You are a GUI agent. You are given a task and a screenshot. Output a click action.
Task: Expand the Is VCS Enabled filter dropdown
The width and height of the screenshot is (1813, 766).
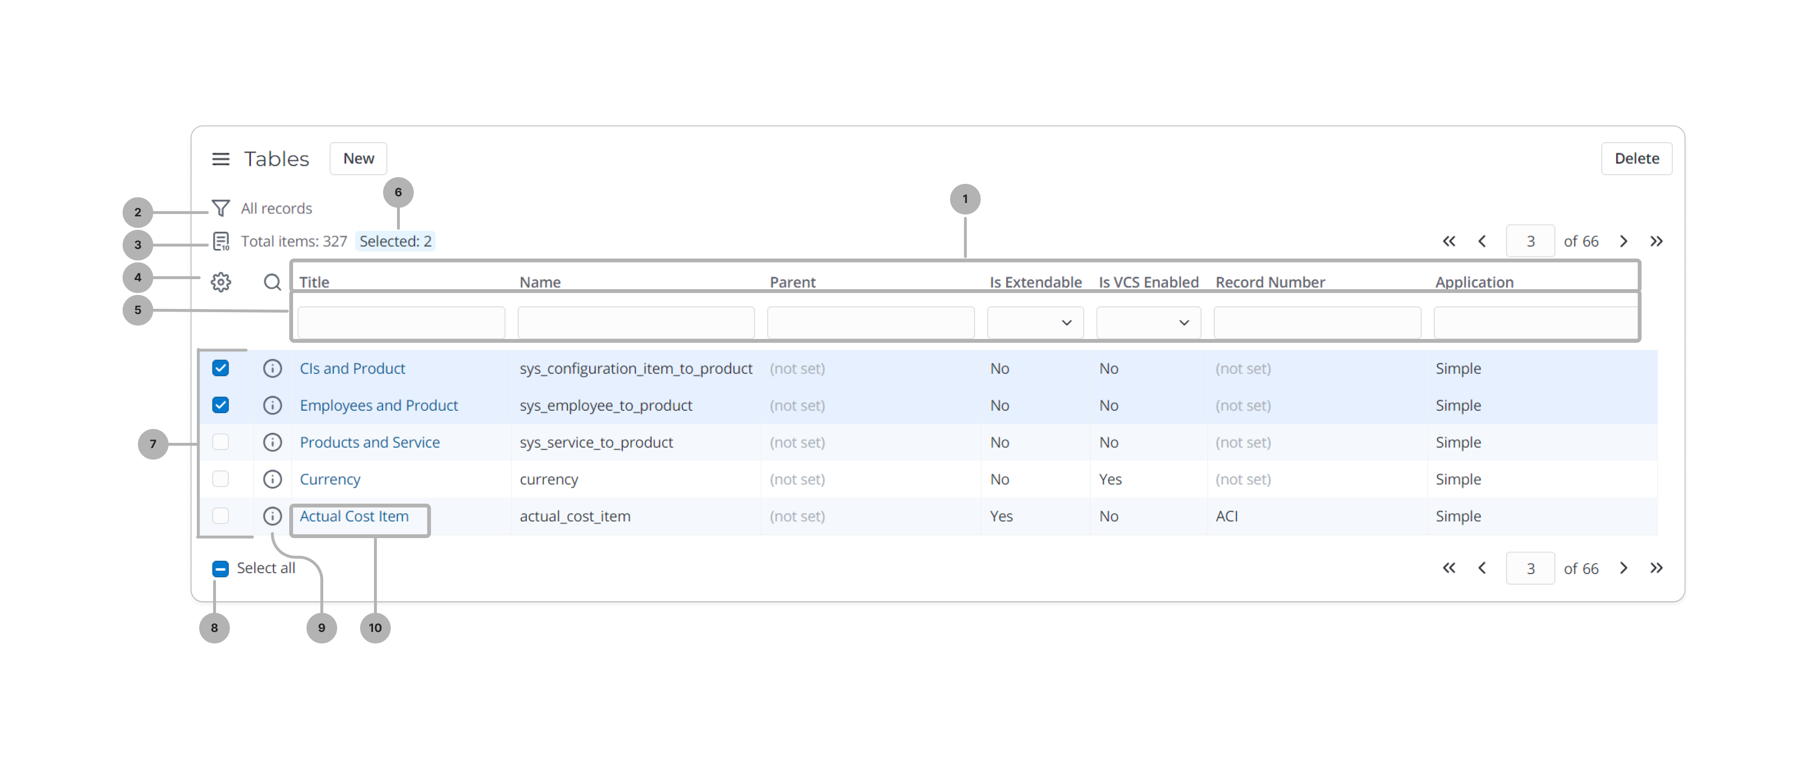tap(1148, 323)
